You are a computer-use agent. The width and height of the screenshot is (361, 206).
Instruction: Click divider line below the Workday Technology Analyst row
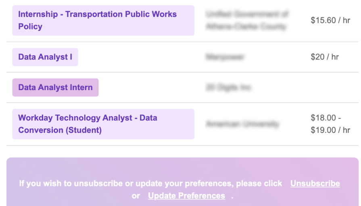click(x=182, y=145)
